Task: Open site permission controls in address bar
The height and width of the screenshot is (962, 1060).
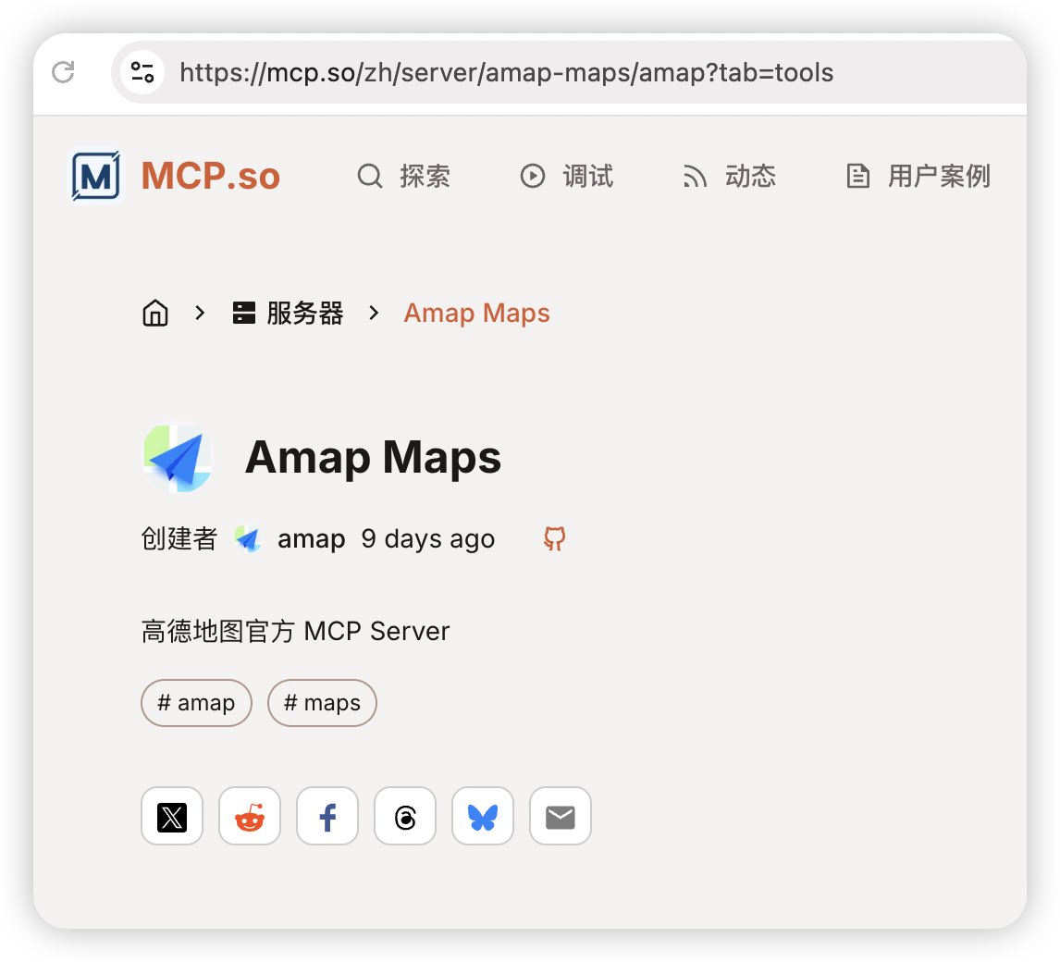Action: click(x=141, y=72)
